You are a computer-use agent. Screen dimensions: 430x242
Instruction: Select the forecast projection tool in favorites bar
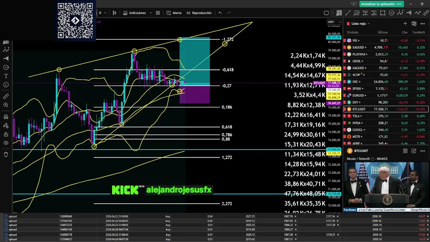tap(409, 13)
